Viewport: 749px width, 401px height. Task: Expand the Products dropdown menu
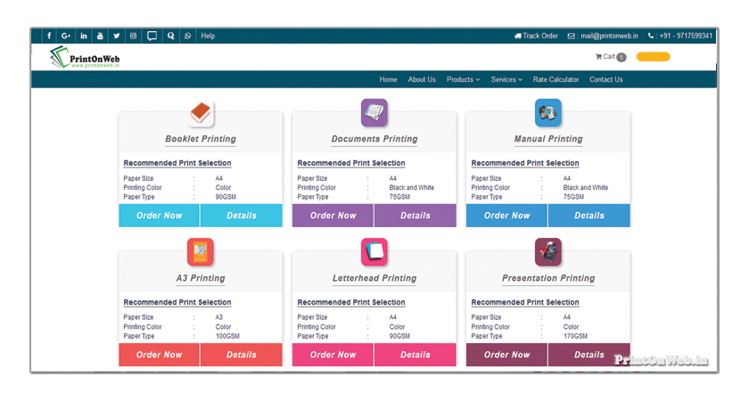[463, 79]
